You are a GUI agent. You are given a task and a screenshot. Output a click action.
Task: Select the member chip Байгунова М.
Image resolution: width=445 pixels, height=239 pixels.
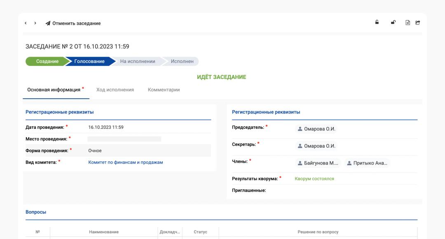tap(318, 163)
